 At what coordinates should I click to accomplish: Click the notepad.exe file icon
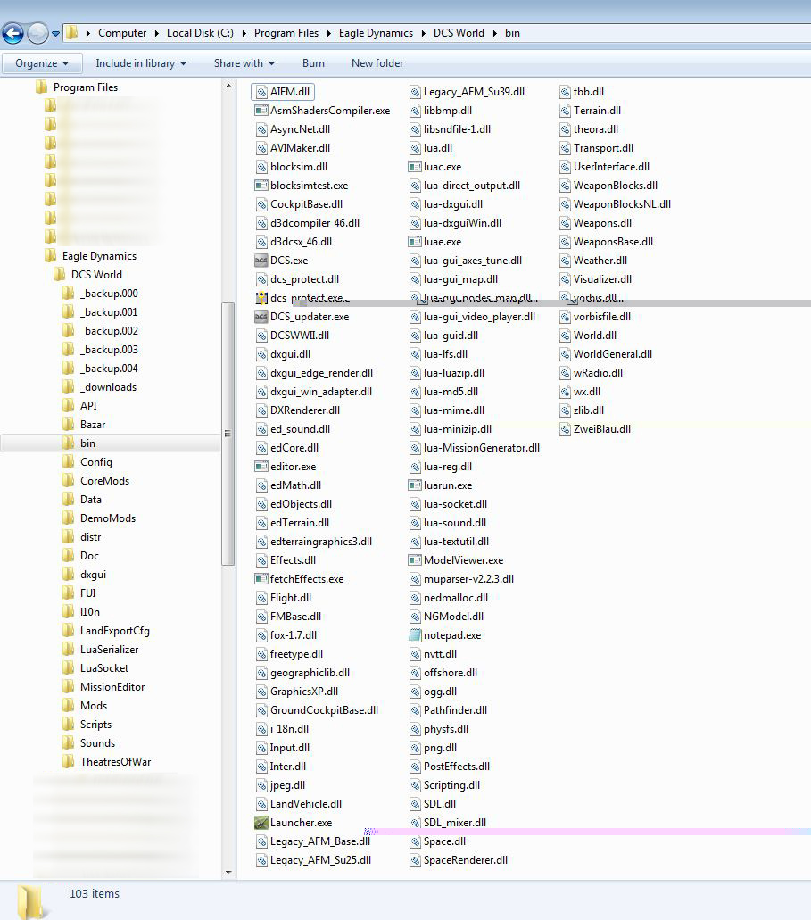click(x=415, y=635)
